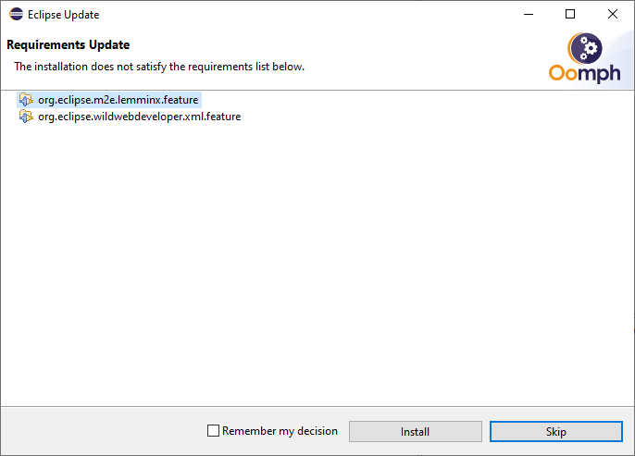Select org.eclipse.m2e.lemminx.feature row
Image resolution: width=635 pixels, height=456 pixels.
coord(109,100)
